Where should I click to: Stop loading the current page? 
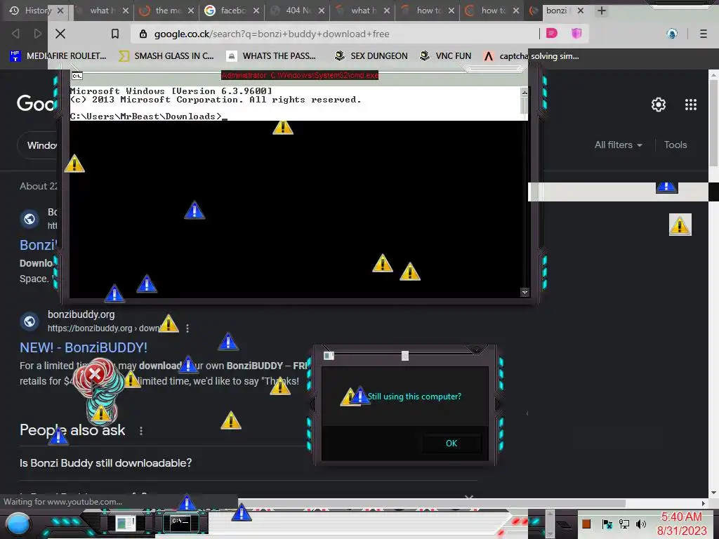tap(60, 34)
